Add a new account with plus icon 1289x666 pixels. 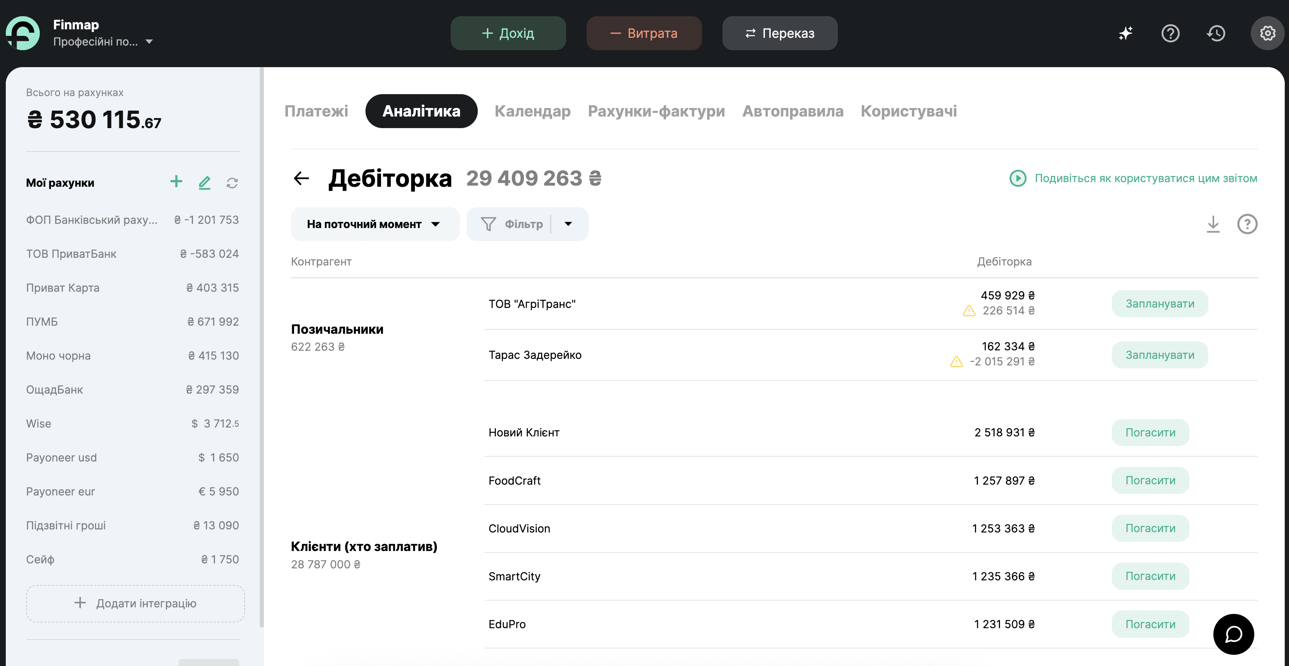tap(176, 182)
